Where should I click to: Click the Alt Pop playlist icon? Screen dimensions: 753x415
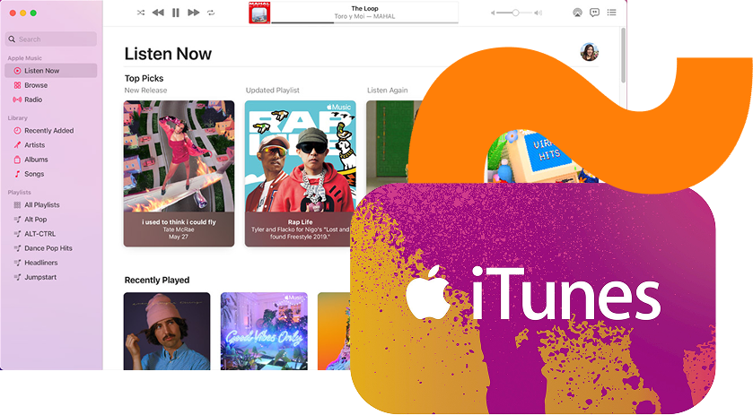pyautogui.click(x=17, y=220)
